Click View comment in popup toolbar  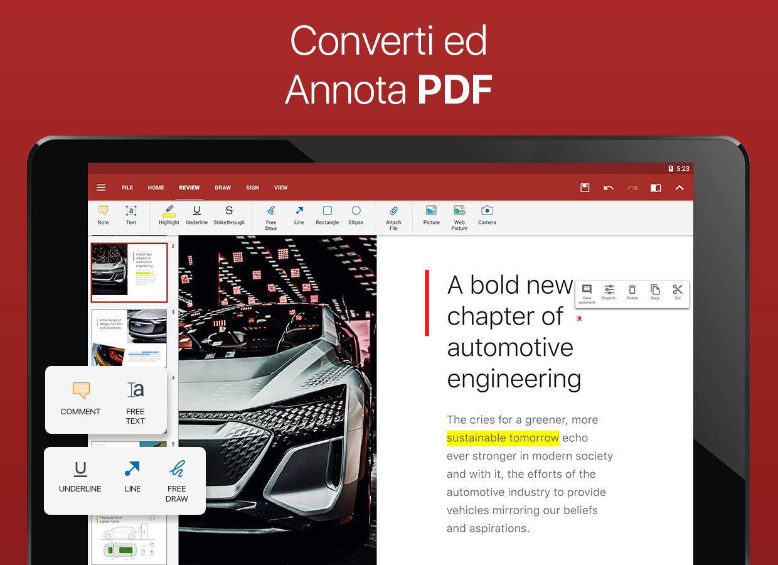point(587,294)
